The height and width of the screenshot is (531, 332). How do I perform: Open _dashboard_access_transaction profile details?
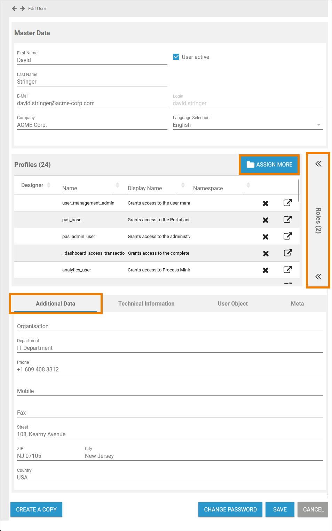(288, 253)
